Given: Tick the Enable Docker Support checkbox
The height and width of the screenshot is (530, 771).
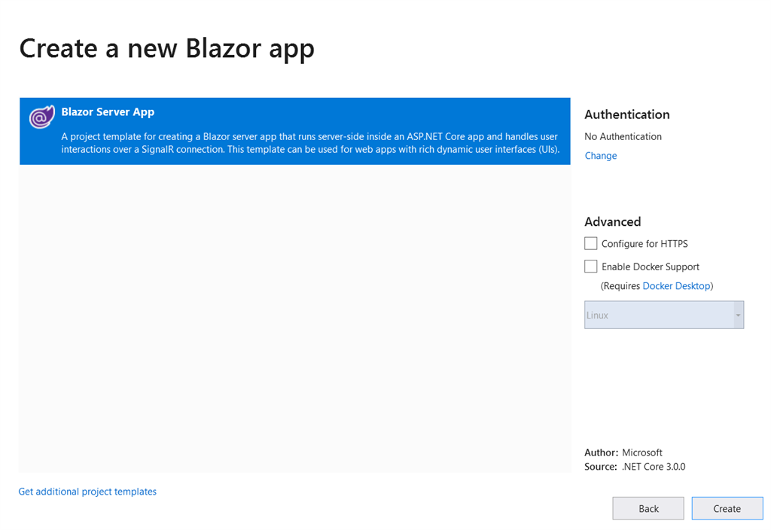Looking at the screenshot, I should point(590,266).
